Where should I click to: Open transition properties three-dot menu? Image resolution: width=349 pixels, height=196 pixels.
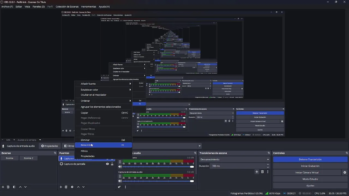268,172
